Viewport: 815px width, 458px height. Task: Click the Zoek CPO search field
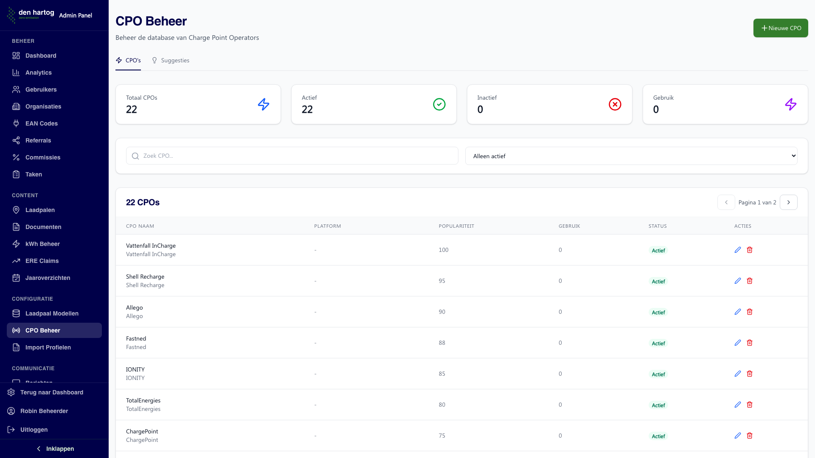292,156
